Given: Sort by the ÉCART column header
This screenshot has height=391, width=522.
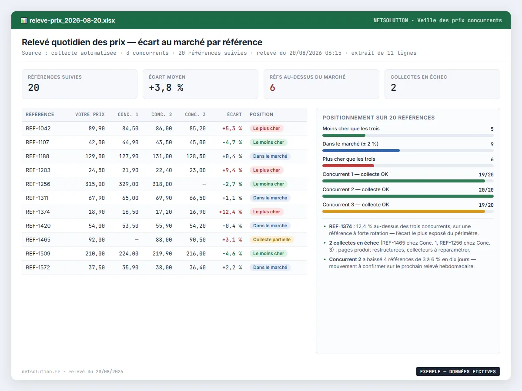Looking at the screenshot, I should coord(234,115).
